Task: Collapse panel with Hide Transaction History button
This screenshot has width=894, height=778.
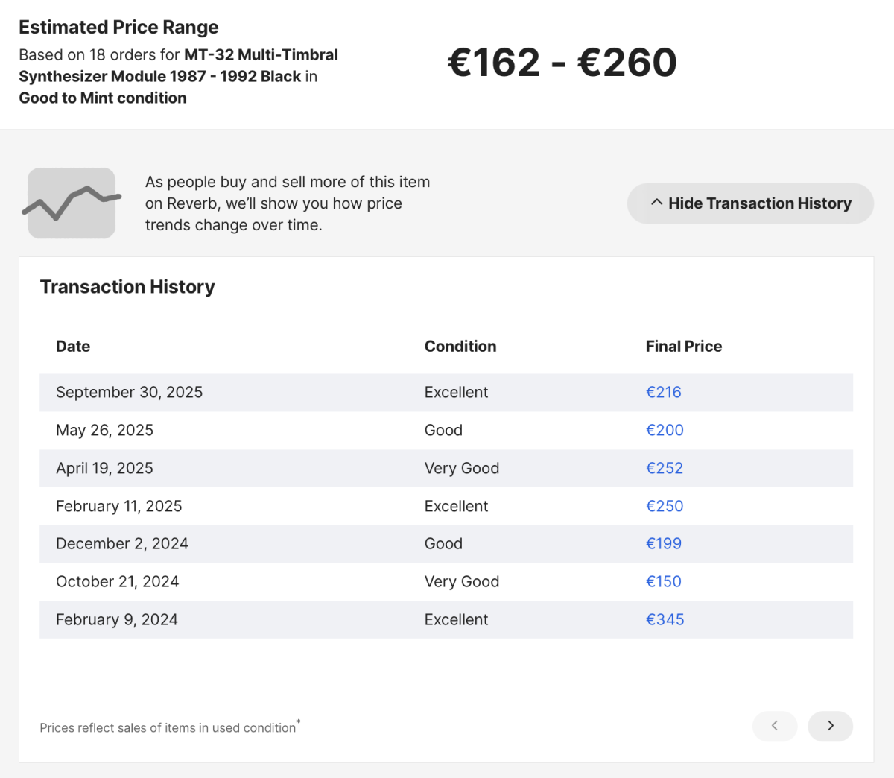Action: (x=750, y=203)
